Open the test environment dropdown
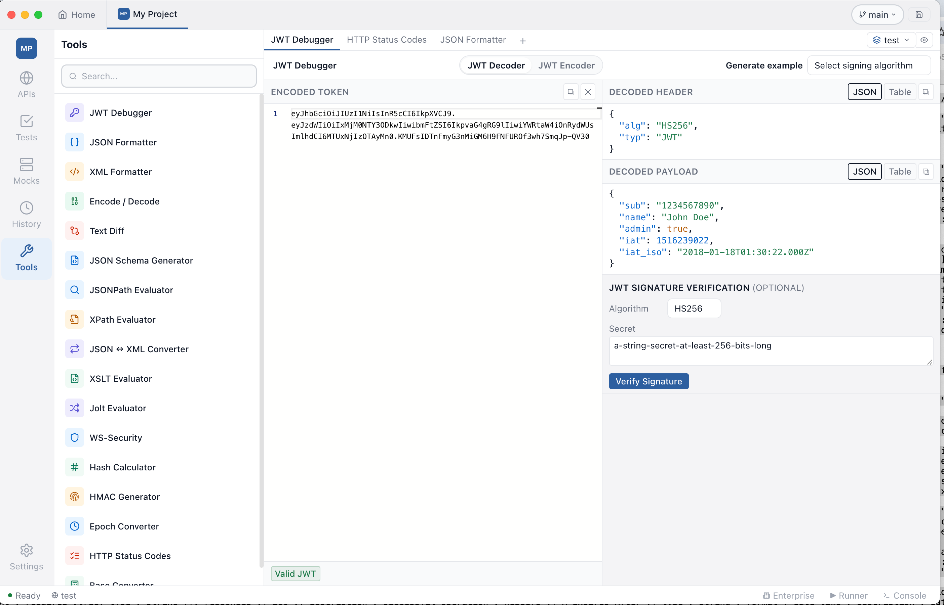This screenshot has height=605, width=944. click(891, 40)
